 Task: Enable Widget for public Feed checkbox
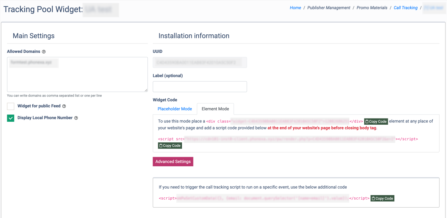point(11,106)
